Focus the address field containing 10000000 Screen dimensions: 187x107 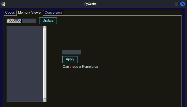pos(21,21)
